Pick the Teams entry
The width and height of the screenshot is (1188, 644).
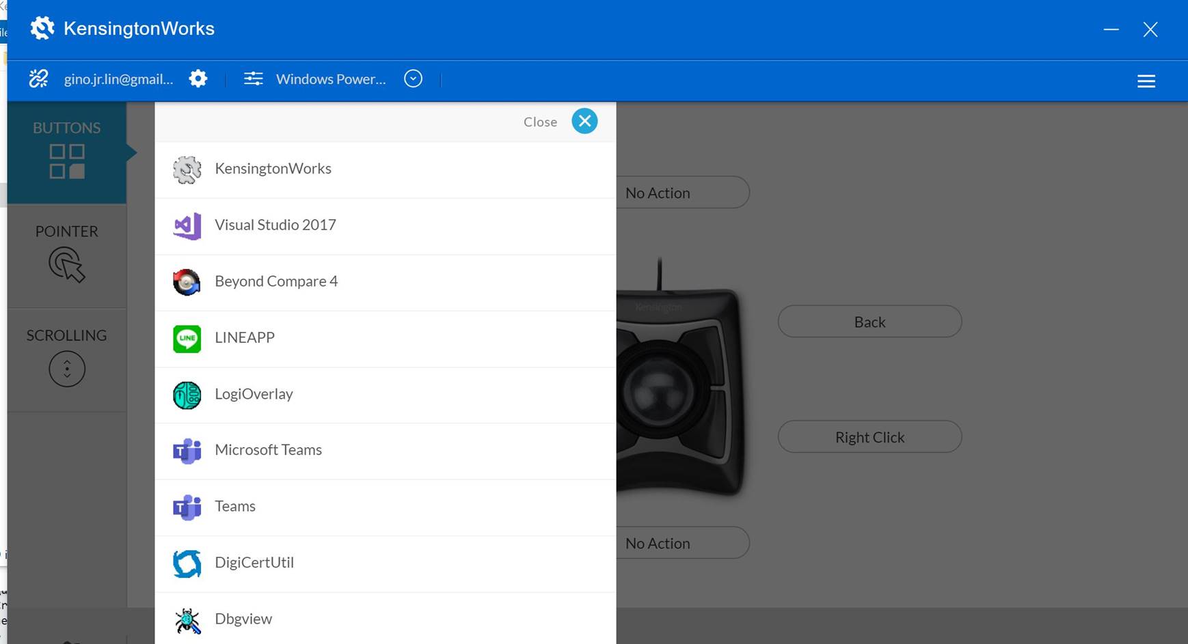(386, 508)
